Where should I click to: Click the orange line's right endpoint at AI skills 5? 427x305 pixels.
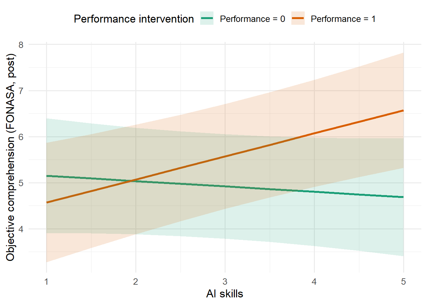point(403,111)
